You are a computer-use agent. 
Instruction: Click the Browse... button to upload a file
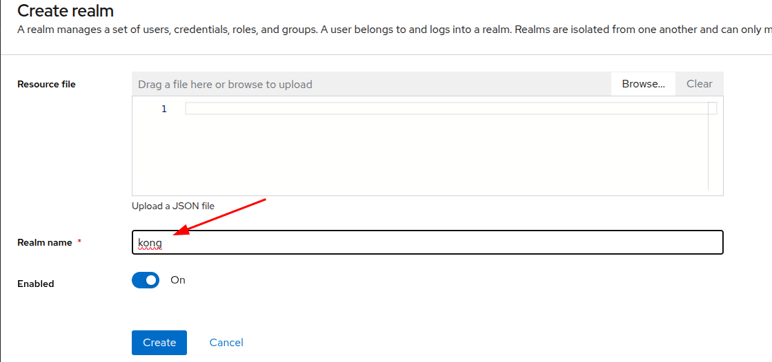click(643, 84)
